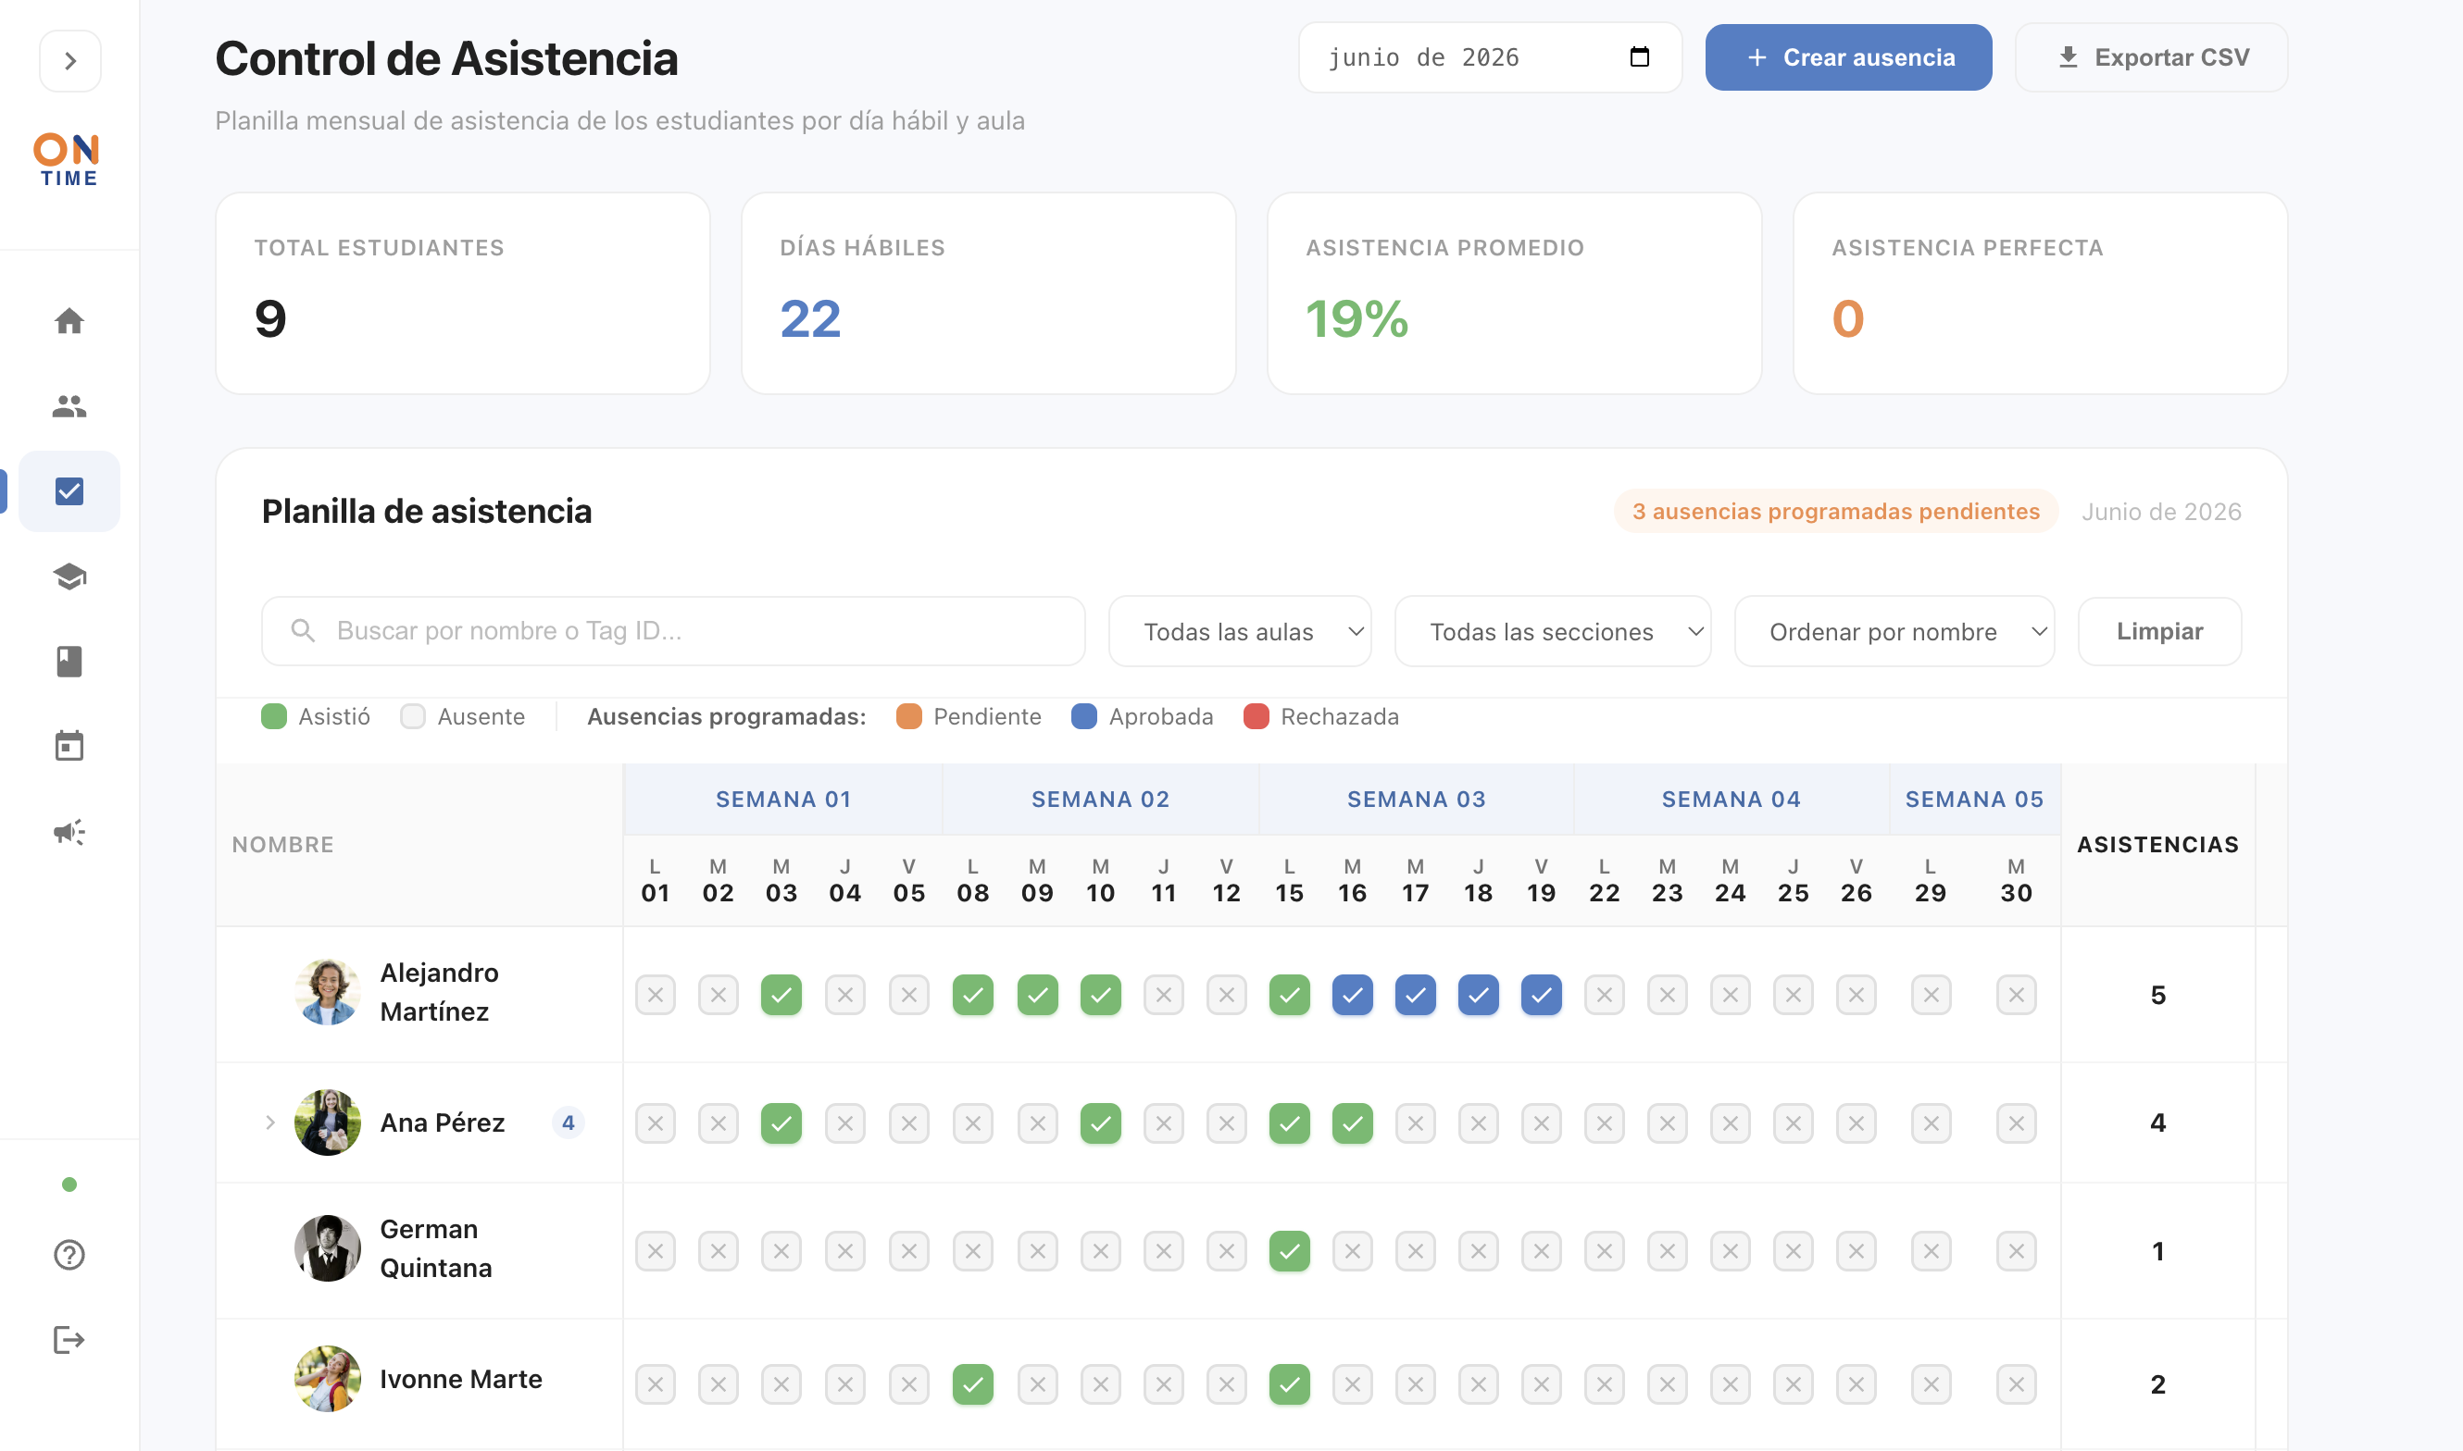Screen dimensions: 2463x1451
Task: Toggle Ivonne Marte attendance for day 30
Action: (x=2016, y=1384)
